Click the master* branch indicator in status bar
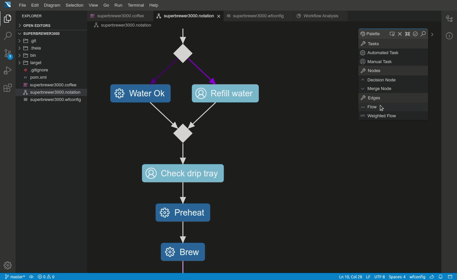 click(x=15, y=277)
